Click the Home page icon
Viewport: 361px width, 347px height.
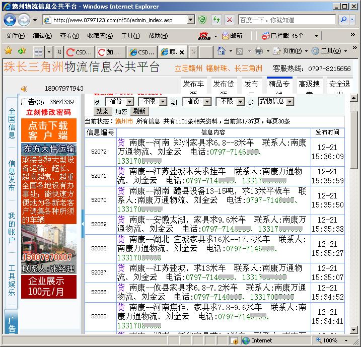click(x=221, y=51)
